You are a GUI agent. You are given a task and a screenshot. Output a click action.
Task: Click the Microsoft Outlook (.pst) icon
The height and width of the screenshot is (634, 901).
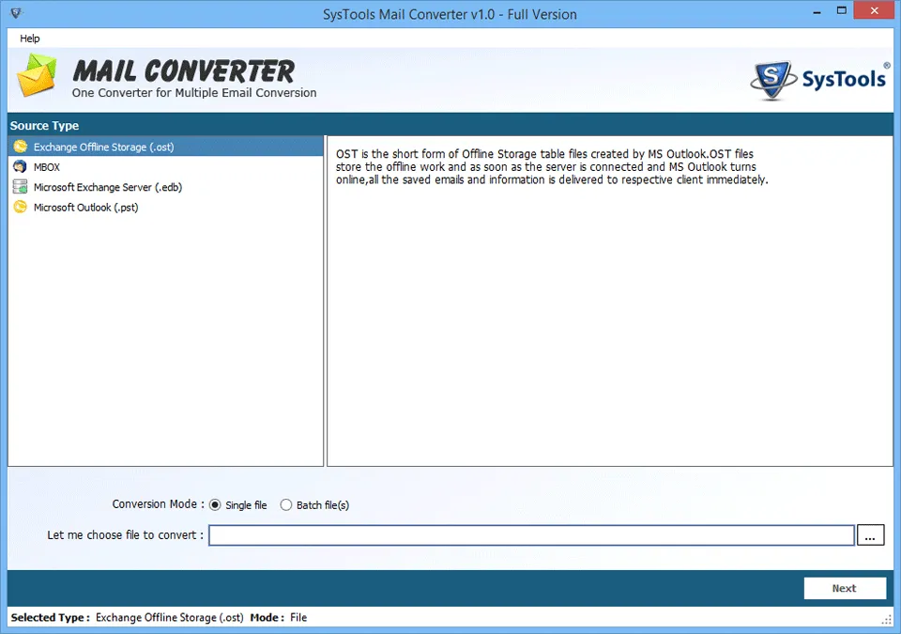coord(20,207)
